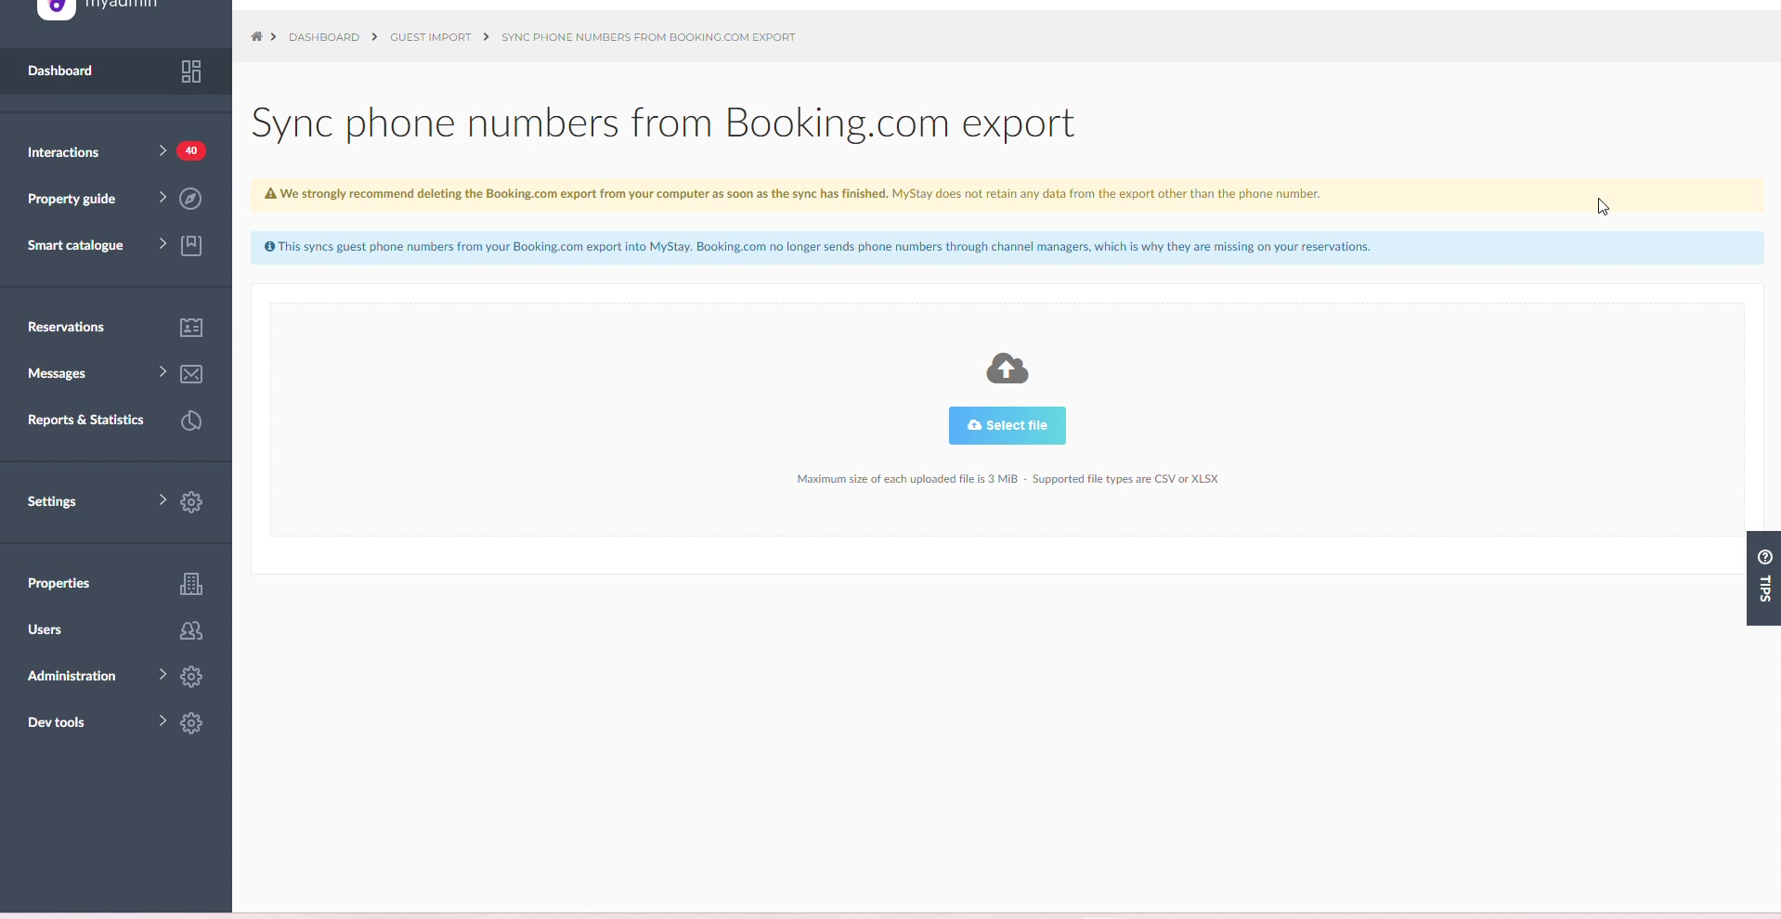1781x919 pixels.
Task: Open the Tips help side tab
Action: (1764, 578)
